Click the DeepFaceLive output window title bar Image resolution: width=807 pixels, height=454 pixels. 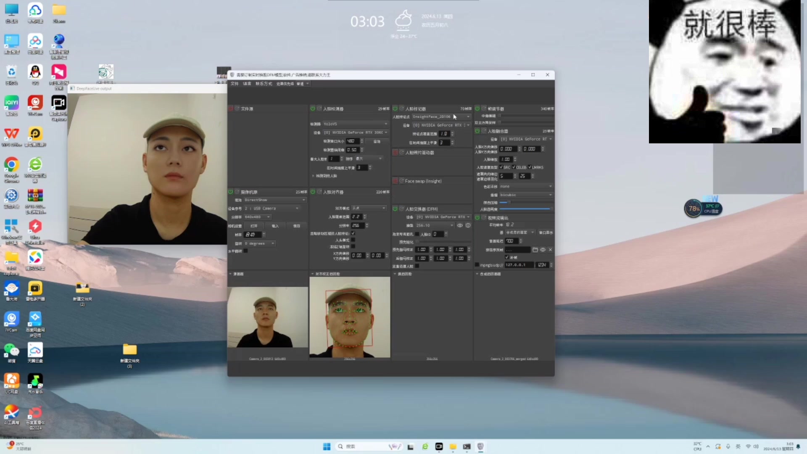[x=147, y=88]
